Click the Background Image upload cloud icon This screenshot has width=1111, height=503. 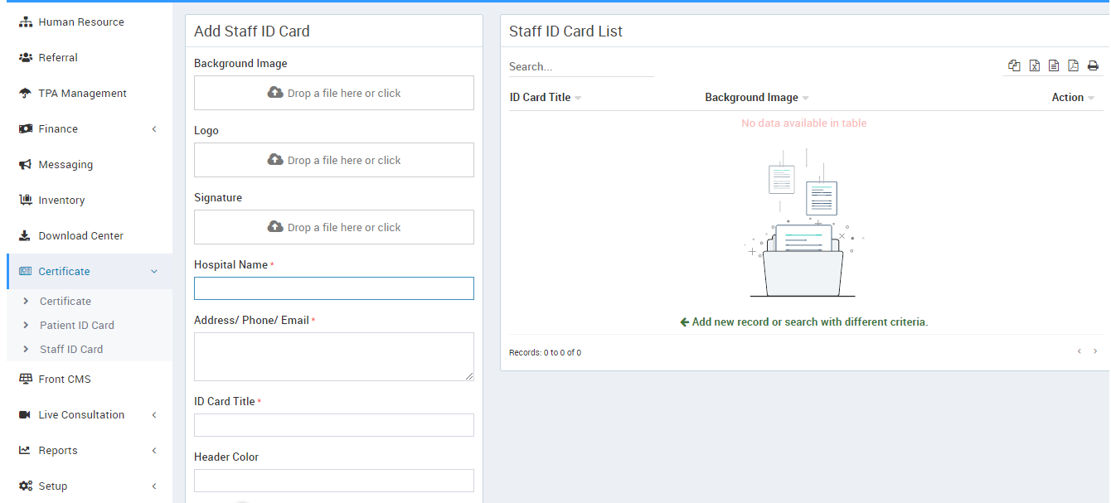pos(275,93)
